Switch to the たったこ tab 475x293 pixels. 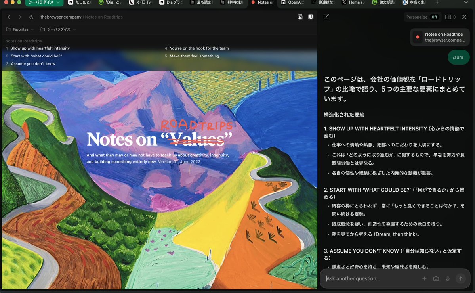click(80, 2)
